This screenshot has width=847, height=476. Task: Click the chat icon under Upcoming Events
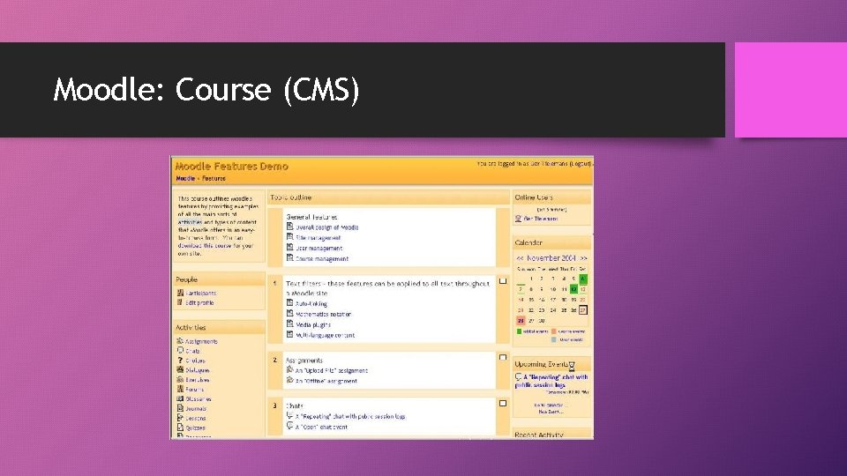pyautogui.click(x=518, y=376)
